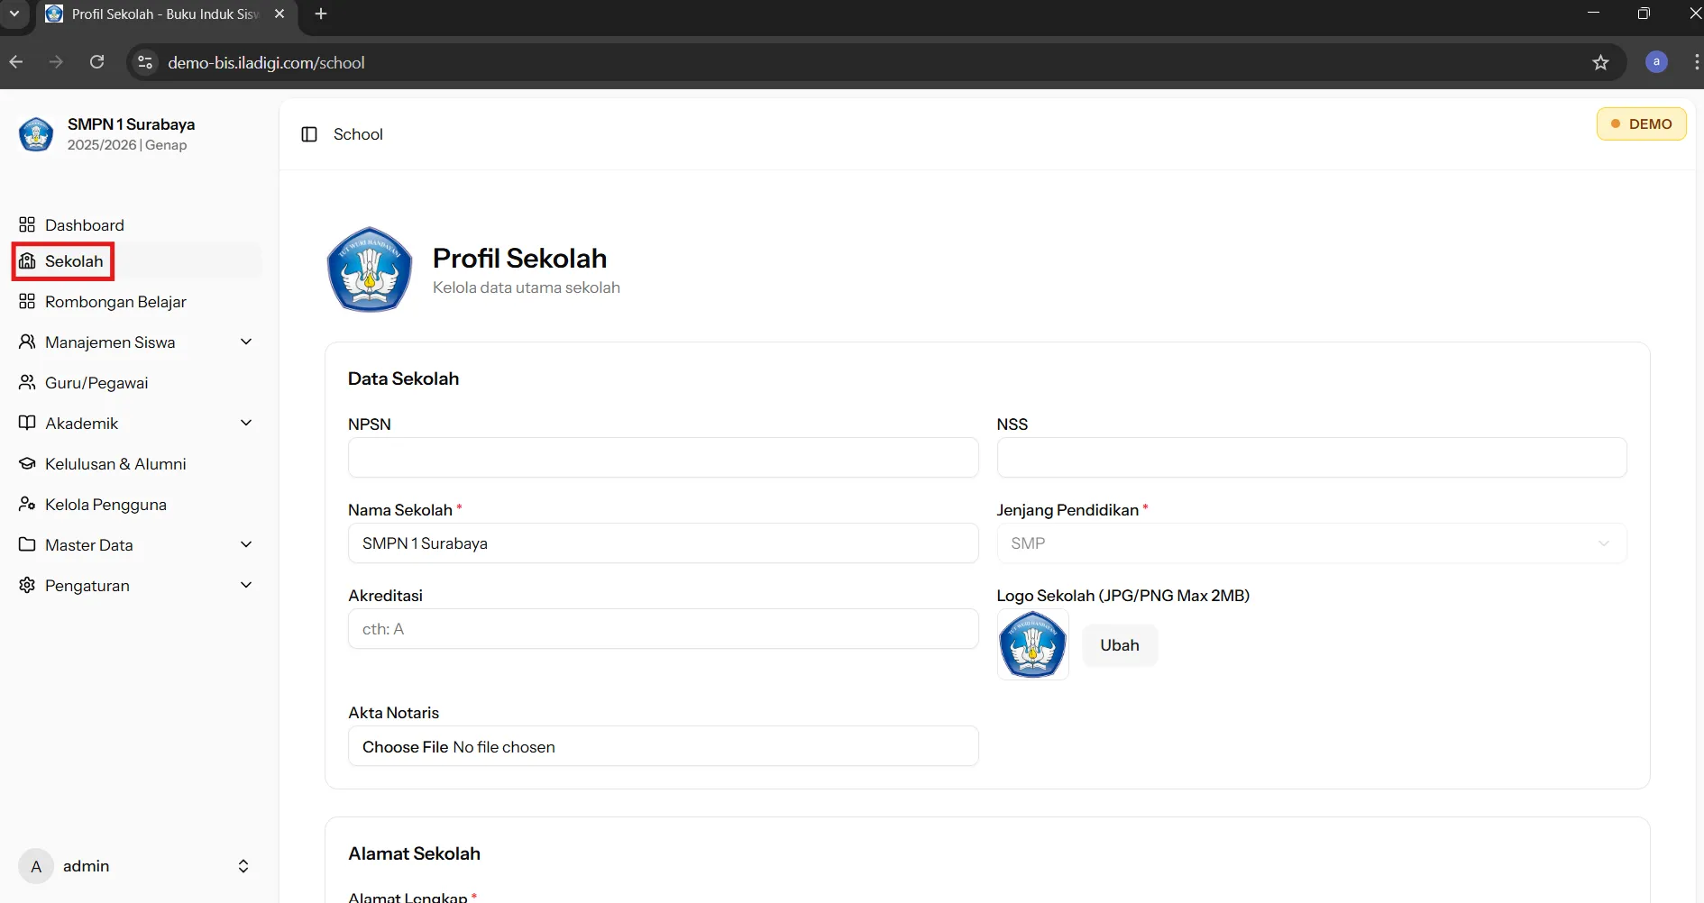Open the Dashboard menu item
The image size is (1704, 903).
click(139, 224)
